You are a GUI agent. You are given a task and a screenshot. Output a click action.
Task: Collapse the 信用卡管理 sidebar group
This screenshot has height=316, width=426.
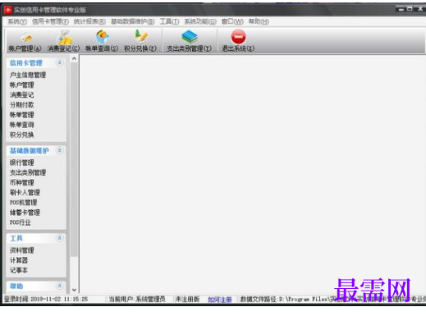click(x=59, y=63)
